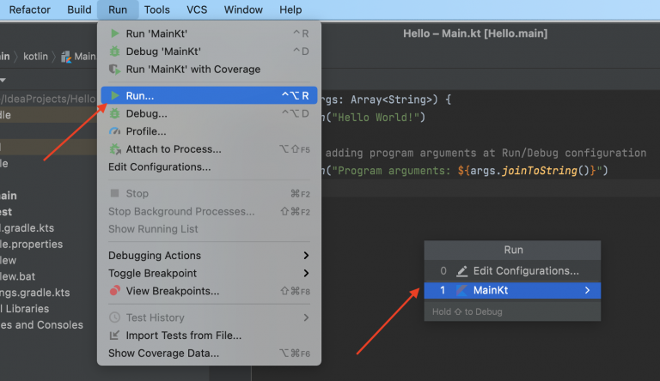Click the Kotlin icon next to MainKt
The width and height of the screenshot is (660, 381).
(462, 291)
